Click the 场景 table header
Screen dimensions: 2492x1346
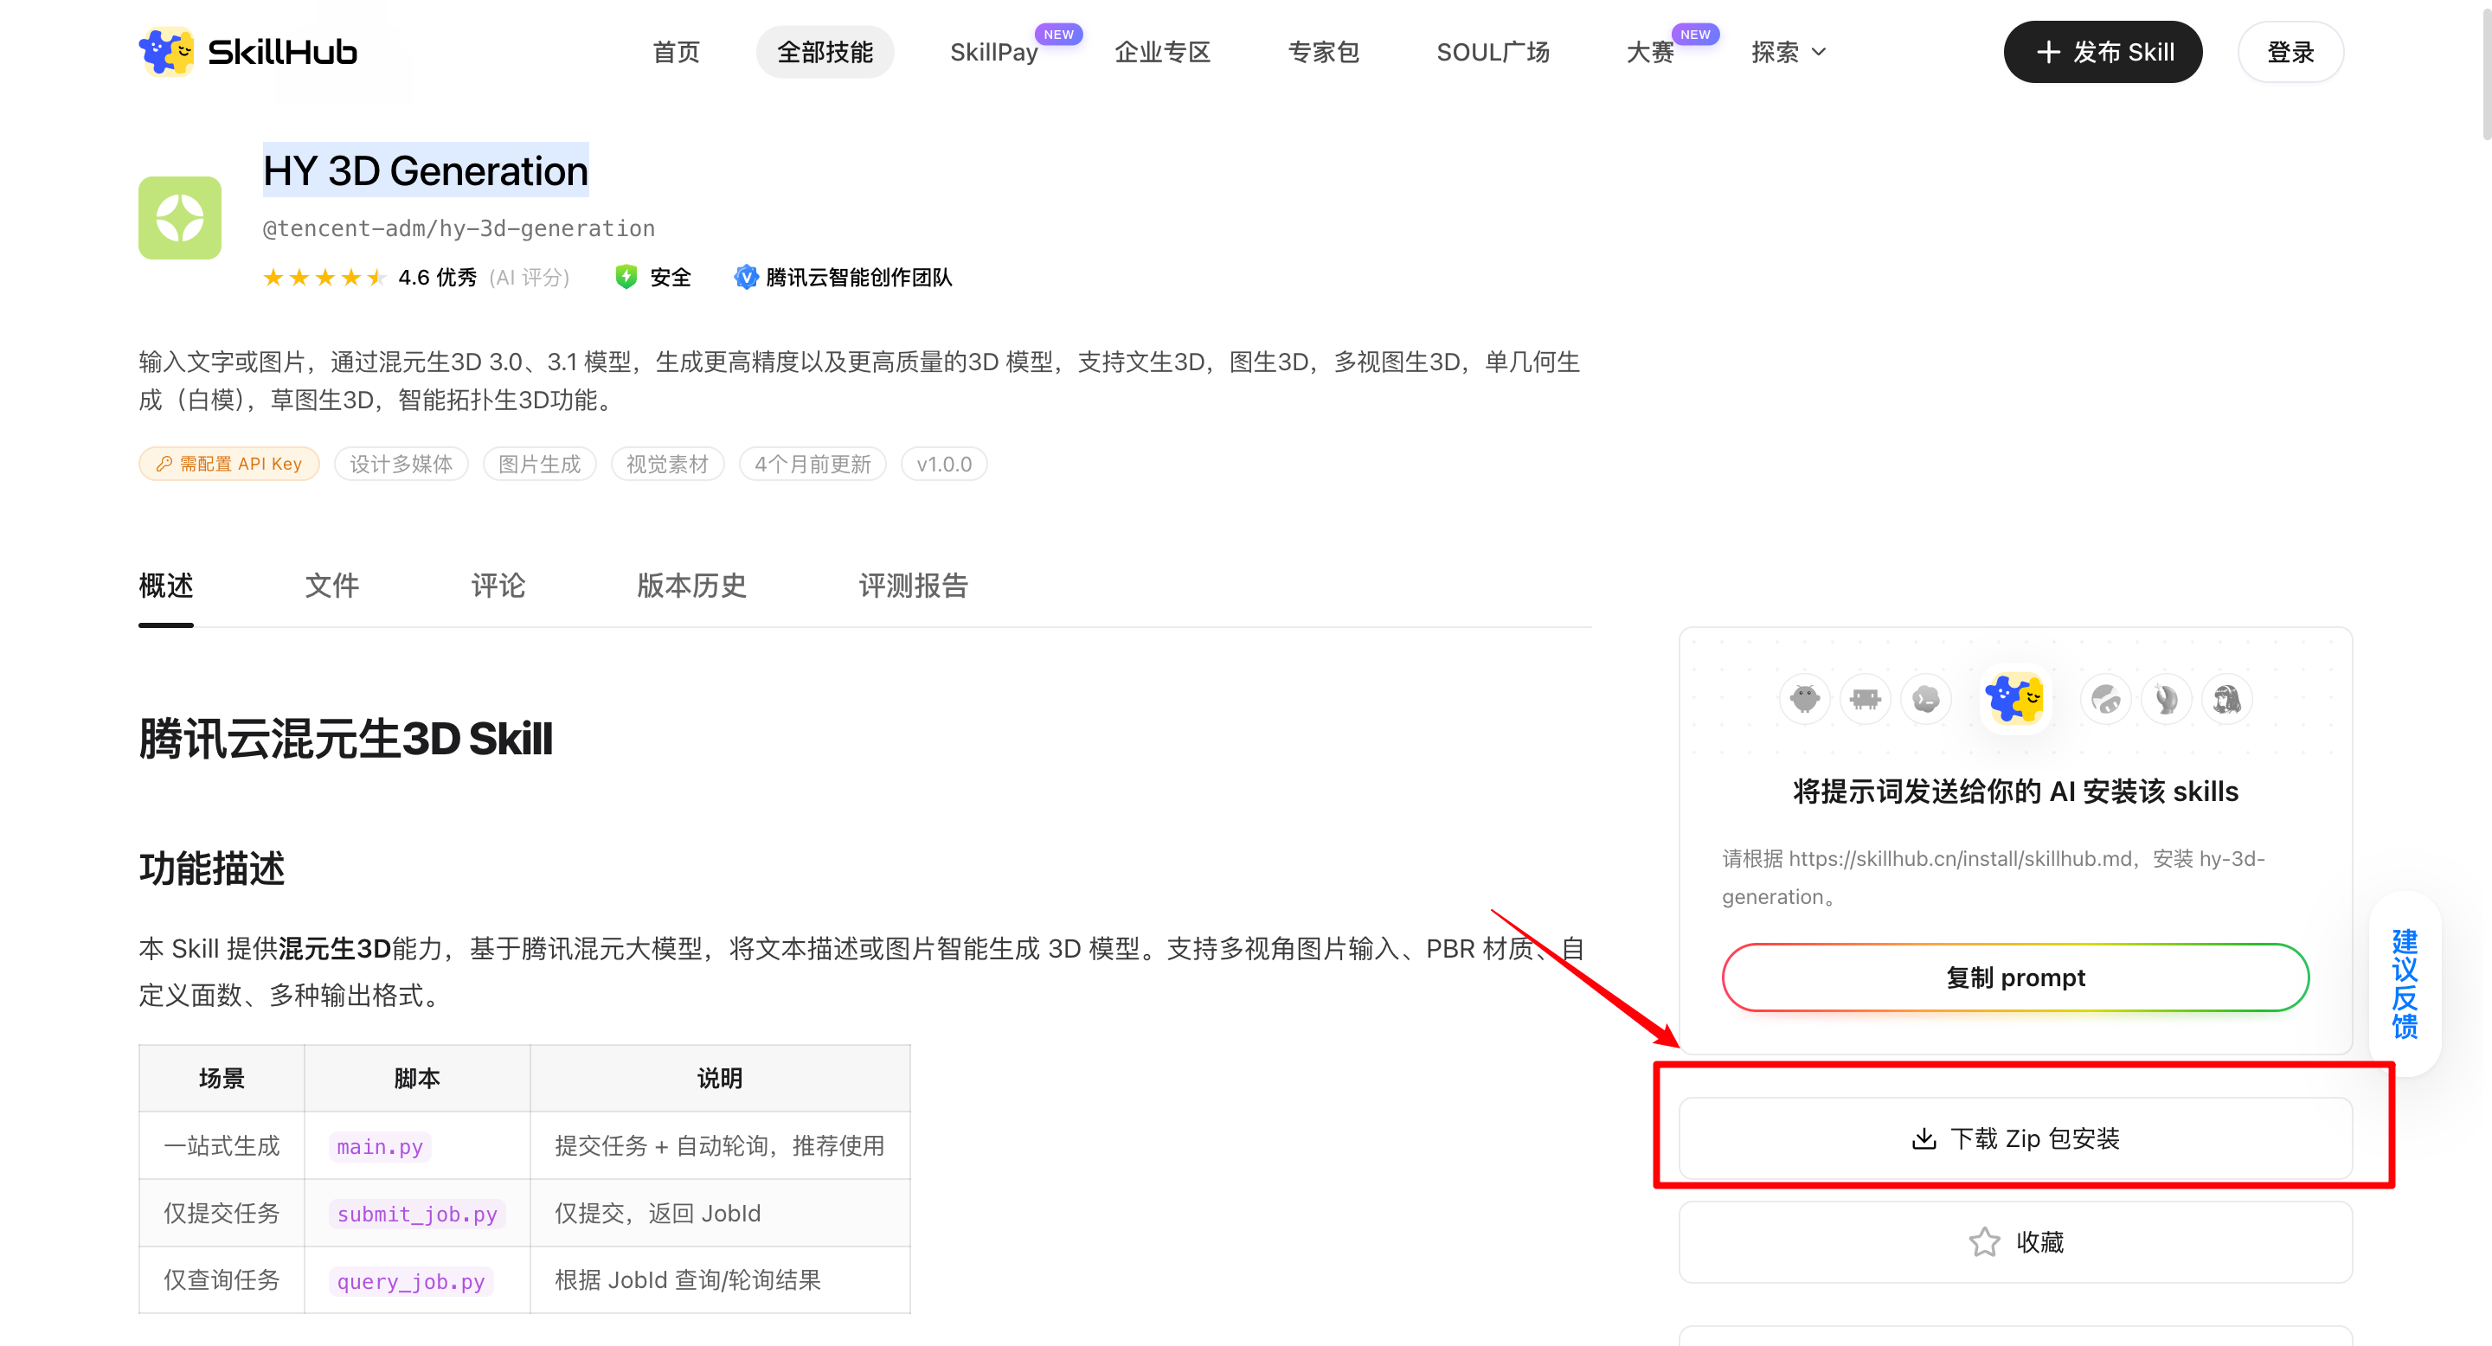pyautogui.click(x=222, y=1078)
